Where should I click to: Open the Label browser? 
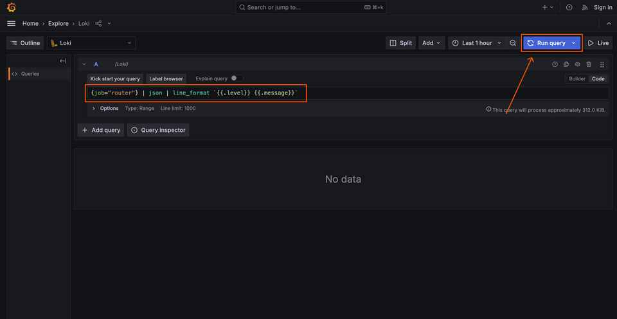point(166,78)
